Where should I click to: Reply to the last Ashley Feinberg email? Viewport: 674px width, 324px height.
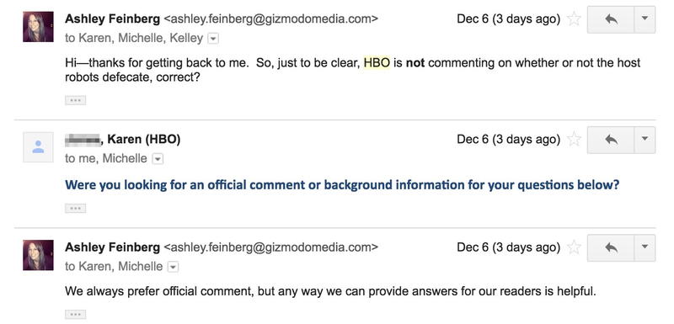pos(611,247)
